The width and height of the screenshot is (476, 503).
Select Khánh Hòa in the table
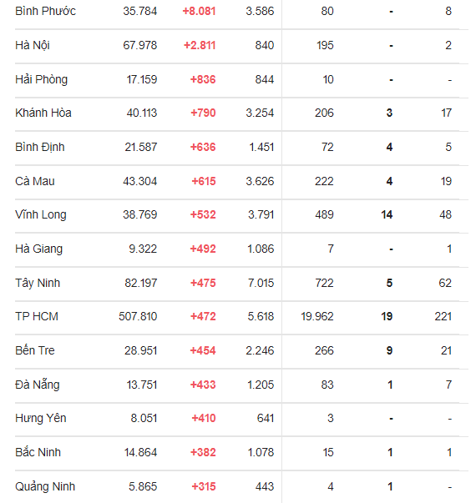pyautogui.click(x=43, y=113)
